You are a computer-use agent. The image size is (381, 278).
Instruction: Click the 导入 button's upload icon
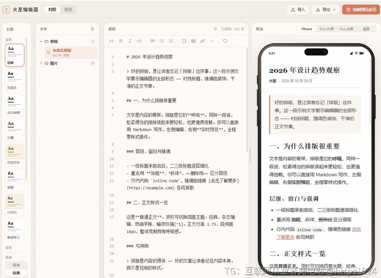293,10
